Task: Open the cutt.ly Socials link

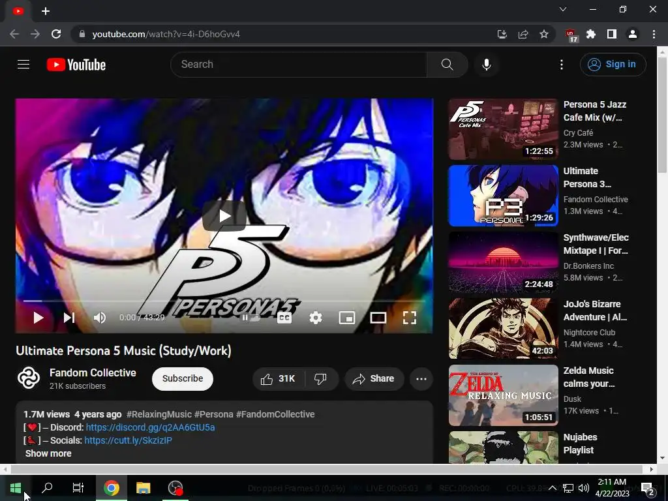Action: point(129,440)
